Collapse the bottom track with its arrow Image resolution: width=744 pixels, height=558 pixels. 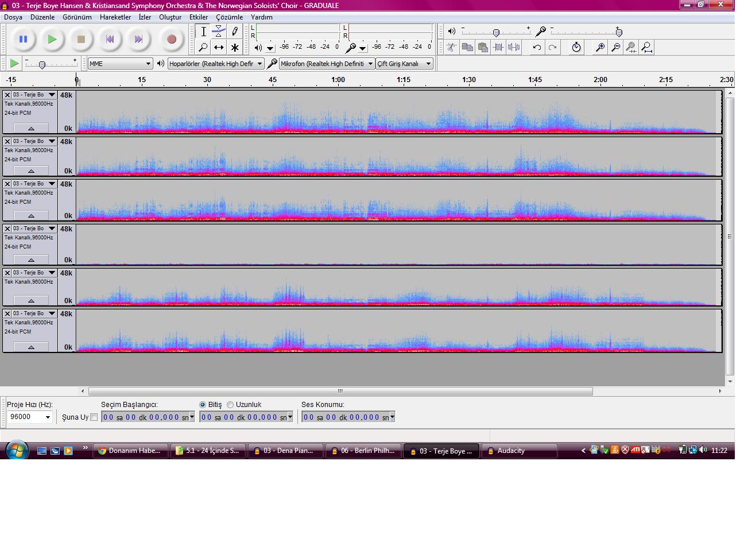click(31, 347)
